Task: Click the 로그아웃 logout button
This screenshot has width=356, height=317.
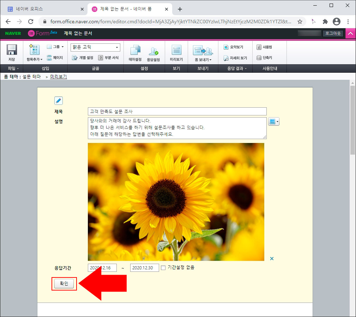Action: pyautogui.click(x=332, y=33)
